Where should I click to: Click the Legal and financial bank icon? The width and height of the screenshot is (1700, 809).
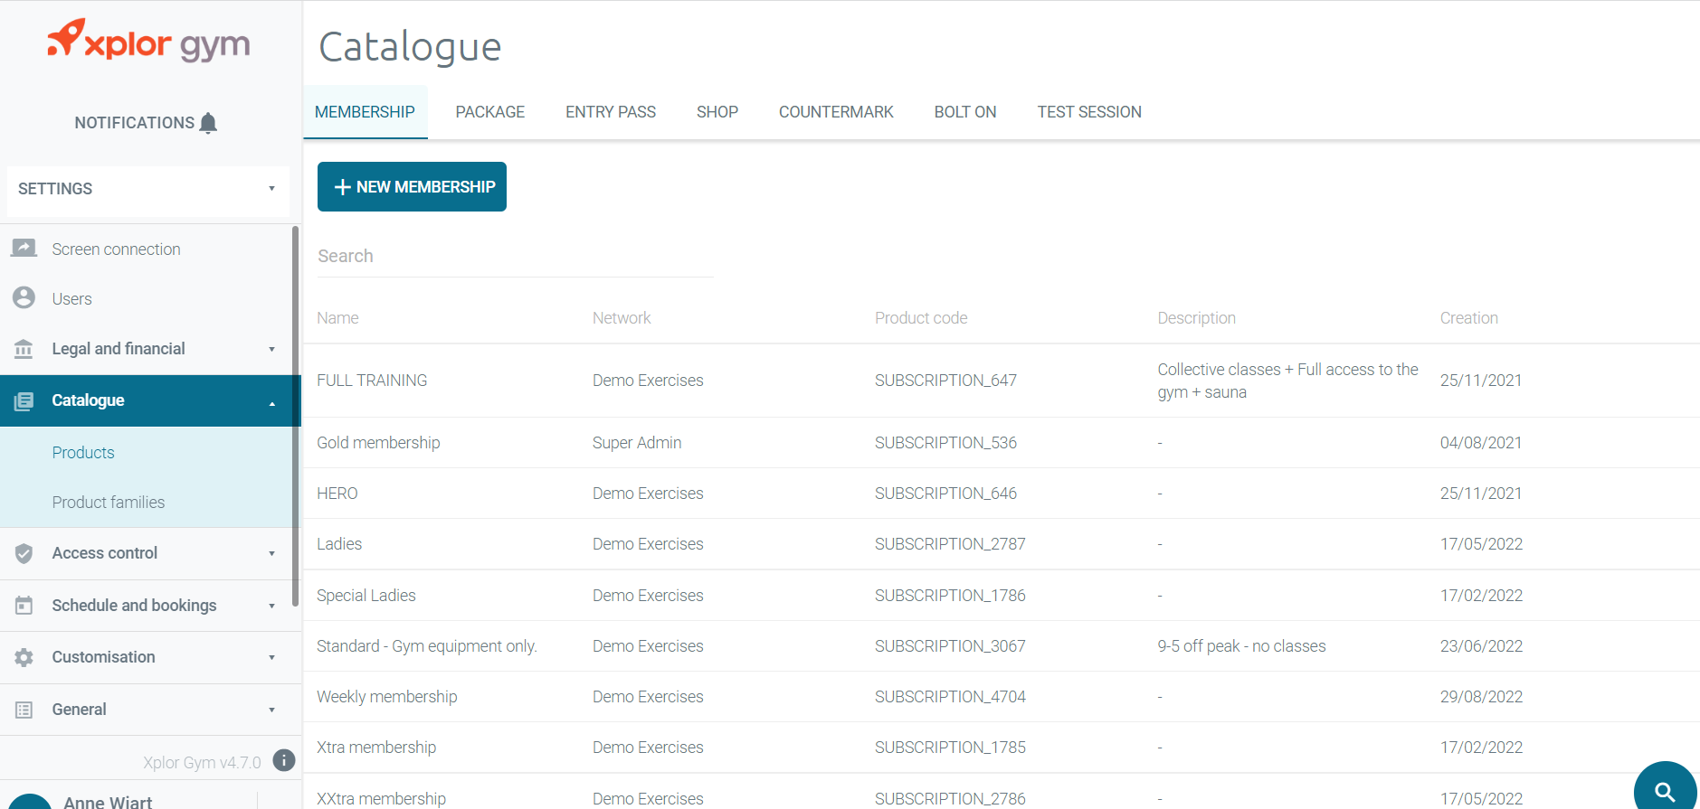[24, 349]
